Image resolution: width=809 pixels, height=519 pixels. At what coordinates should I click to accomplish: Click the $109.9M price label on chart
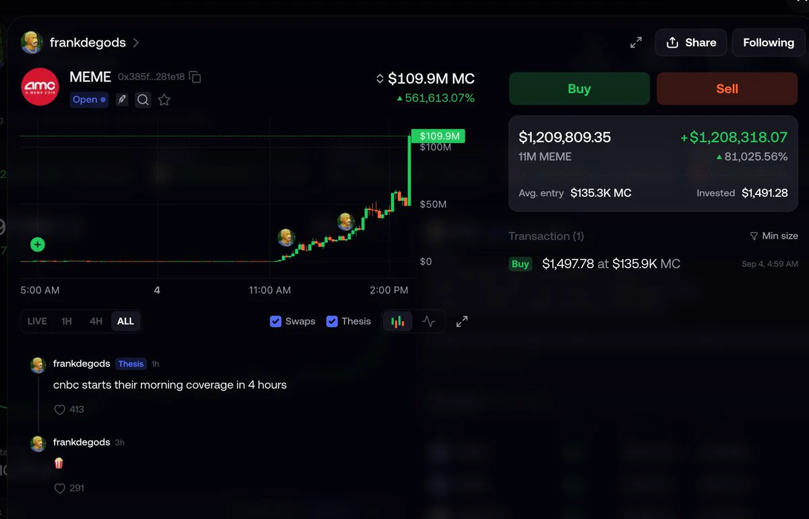click(x=438, y=136)
